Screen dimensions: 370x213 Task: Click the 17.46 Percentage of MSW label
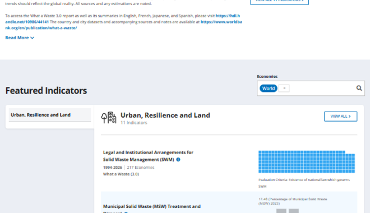pos(293,201)
